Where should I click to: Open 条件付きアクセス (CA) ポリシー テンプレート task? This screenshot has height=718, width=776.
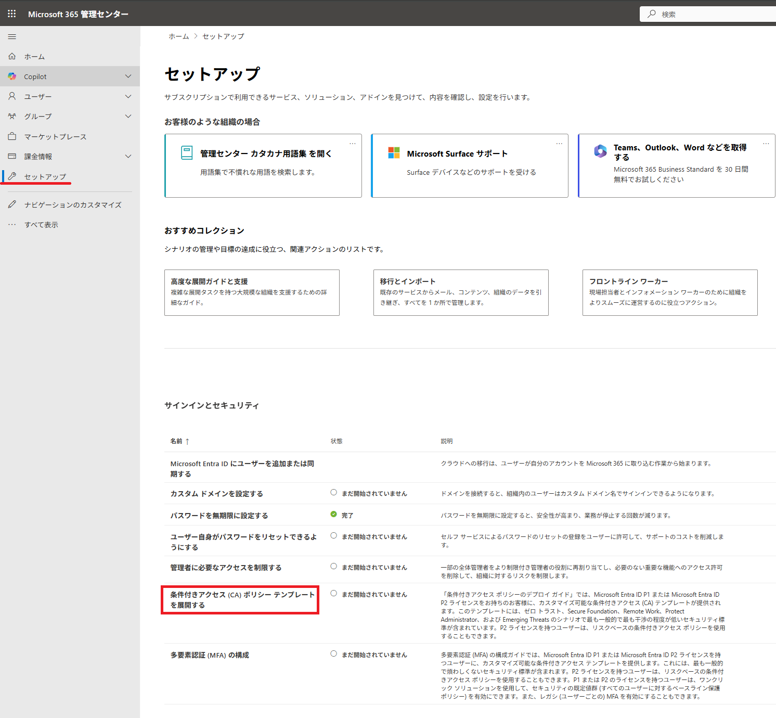[242, 599]
